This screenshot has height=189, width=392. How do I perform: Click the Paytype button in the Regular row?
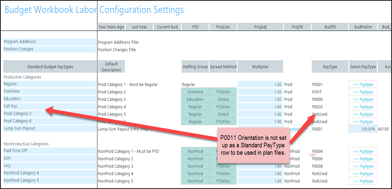pos(363,84)
